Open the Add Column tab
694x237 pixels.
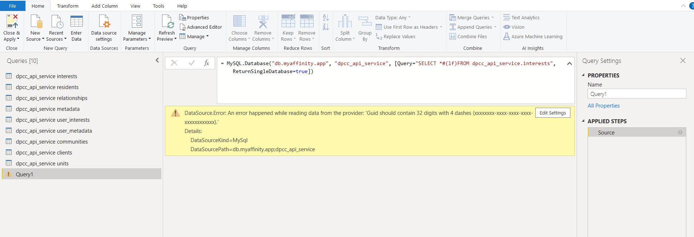point(104,6)
